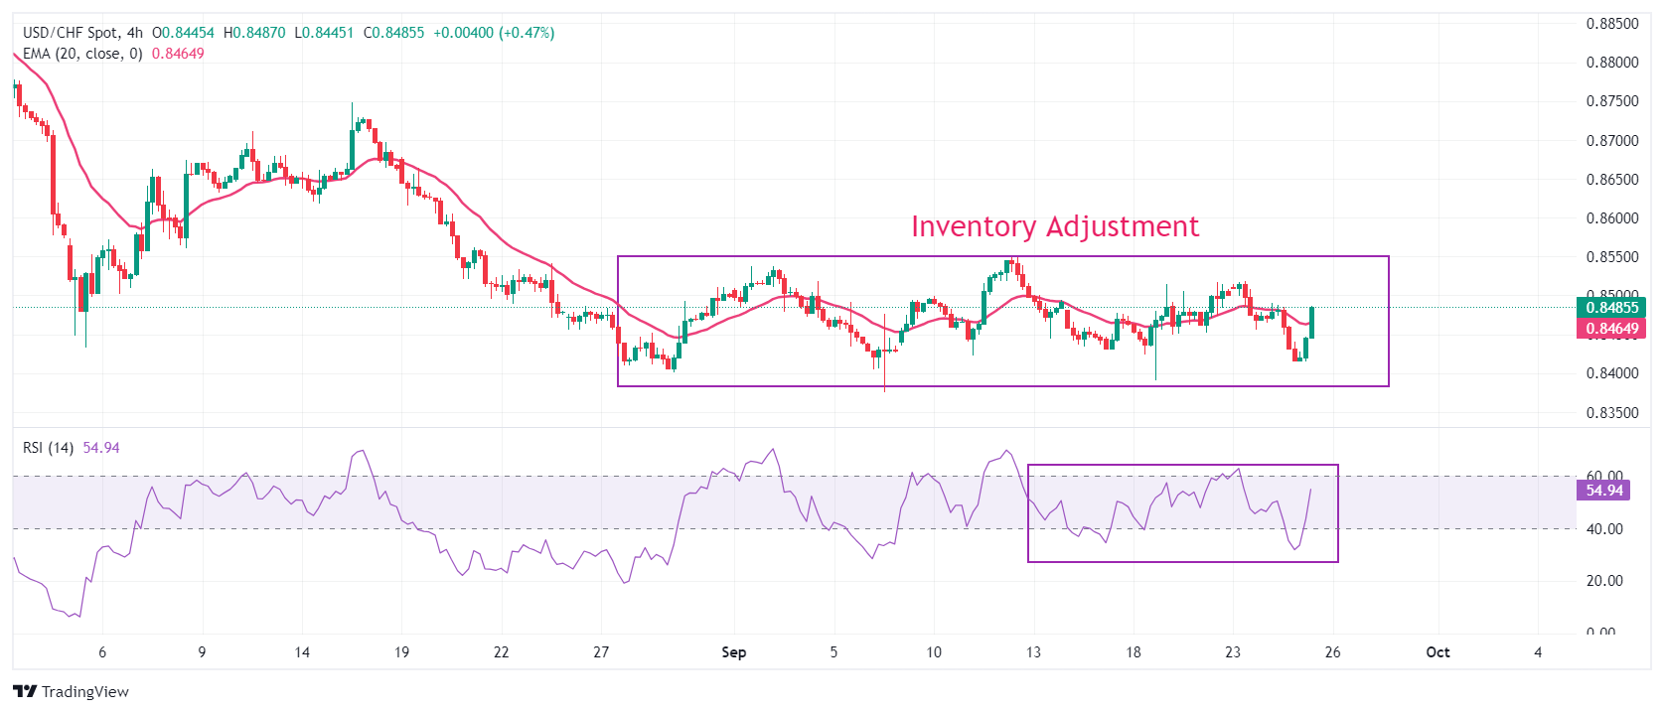Click the 0.88000 price axis label

tap(1611, 63)
